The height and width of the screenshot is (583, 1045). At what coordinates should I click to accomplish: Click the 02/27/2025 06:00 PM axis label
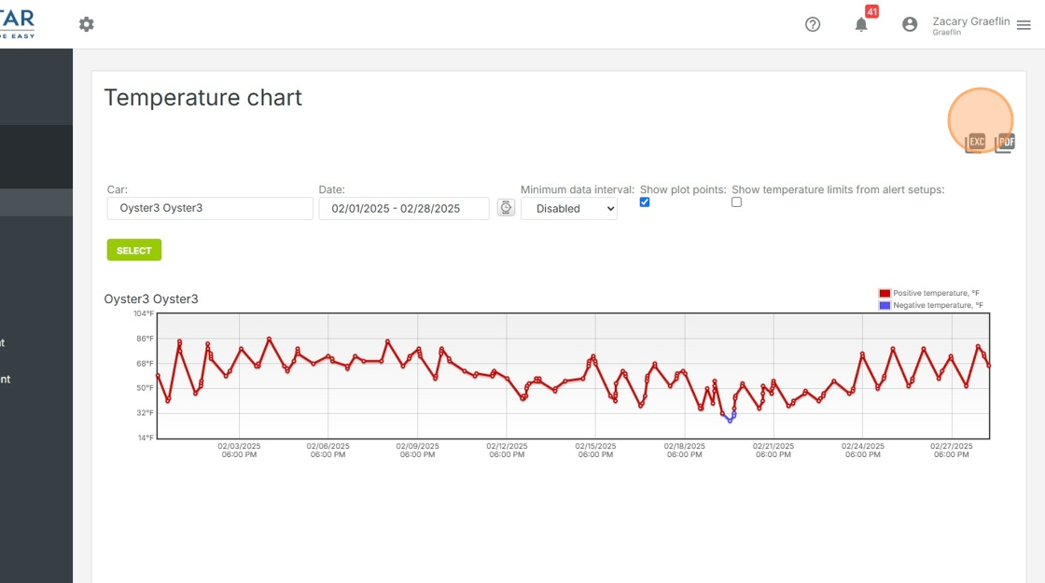point(952,451)
